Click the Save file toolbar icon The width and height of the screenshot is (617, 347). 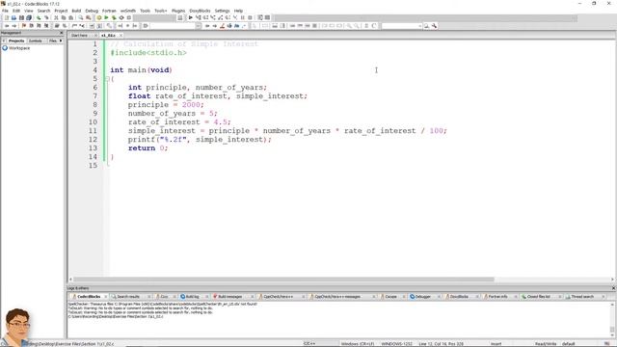pyautogui.click(x=21, y=17)
